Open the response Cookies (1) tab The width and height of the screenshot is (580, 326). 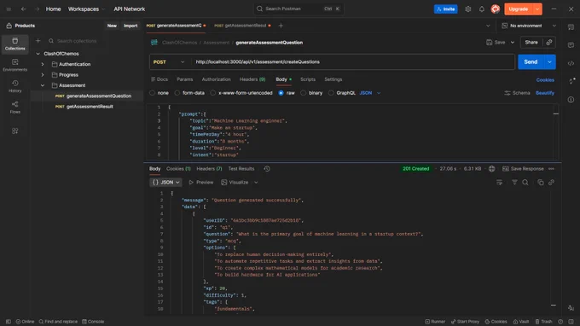[x=178, y=169]
